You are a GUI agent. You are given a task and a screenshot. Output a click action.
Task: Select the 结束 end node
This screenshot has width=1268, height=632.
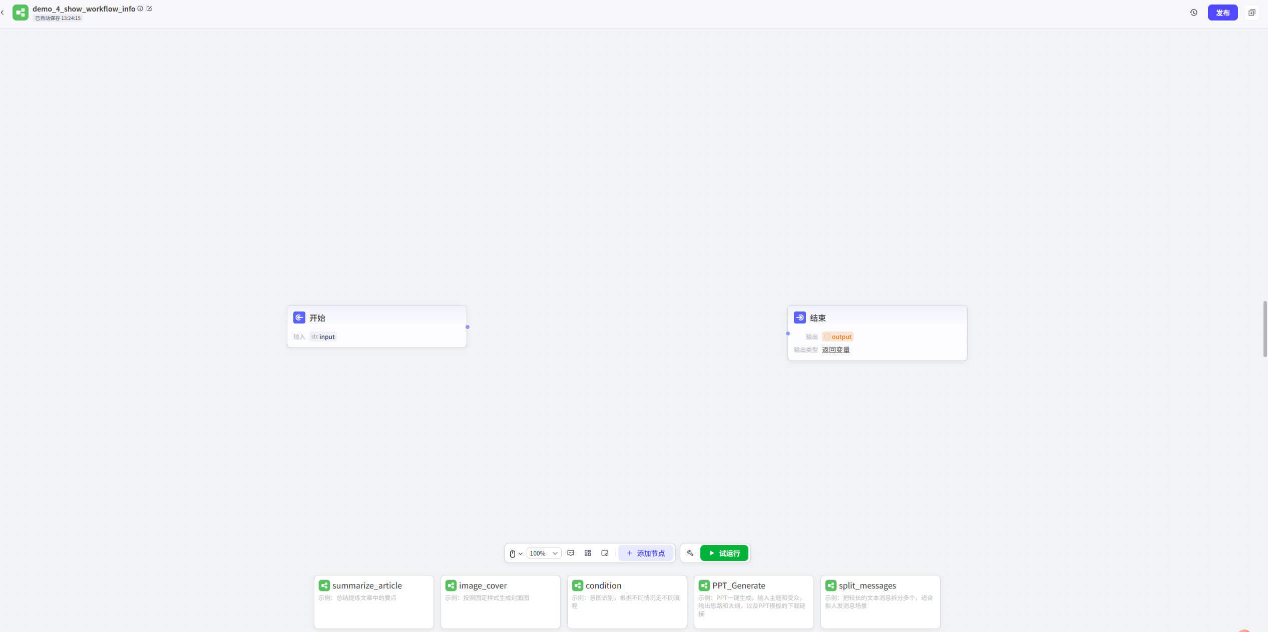point(877,333)
